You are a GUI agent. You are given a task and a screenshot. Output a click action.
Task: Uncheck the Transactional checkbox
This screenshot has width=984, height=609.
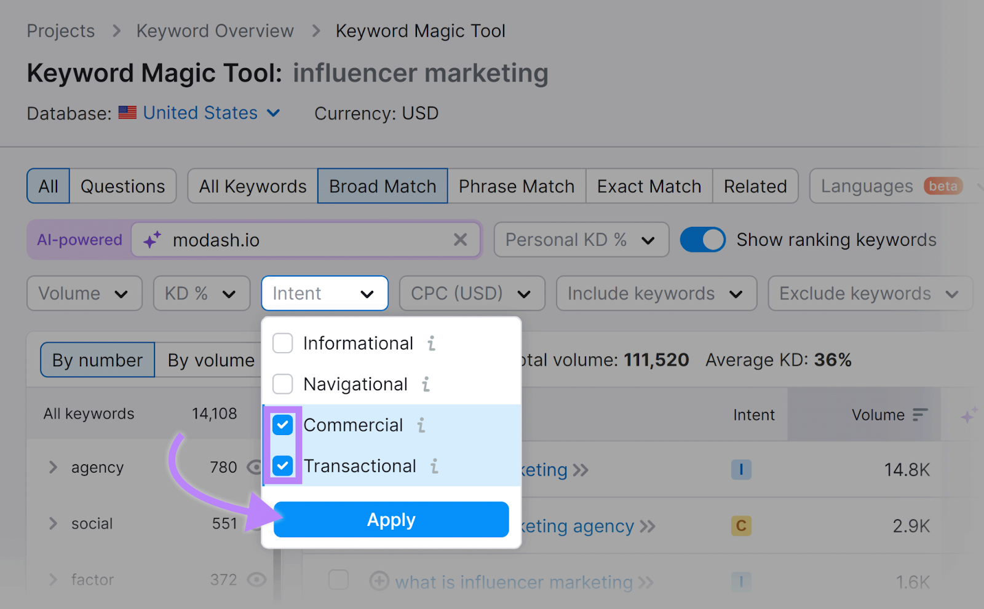point(283,466)
